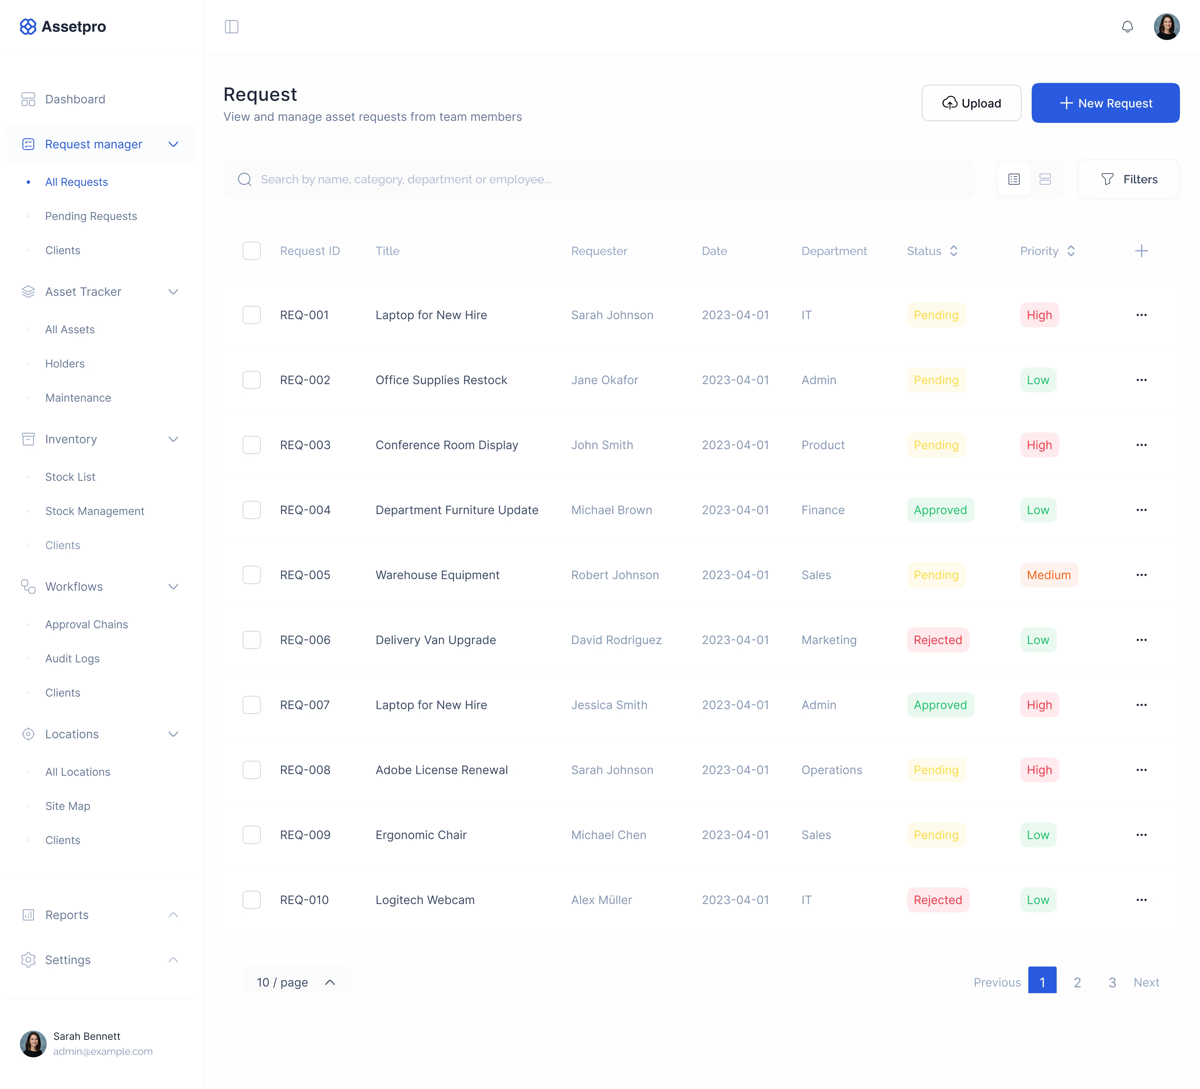Click the request search field
The height and width of the screenshot is (1089, 1200).
(598, 179)
